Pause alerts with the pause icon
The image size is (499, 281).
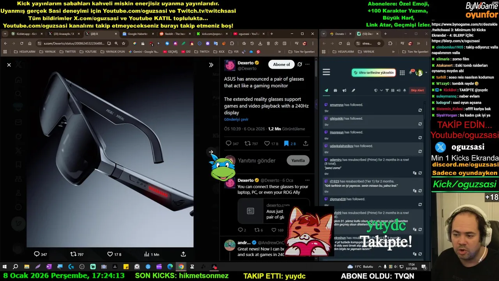point(393,91)
